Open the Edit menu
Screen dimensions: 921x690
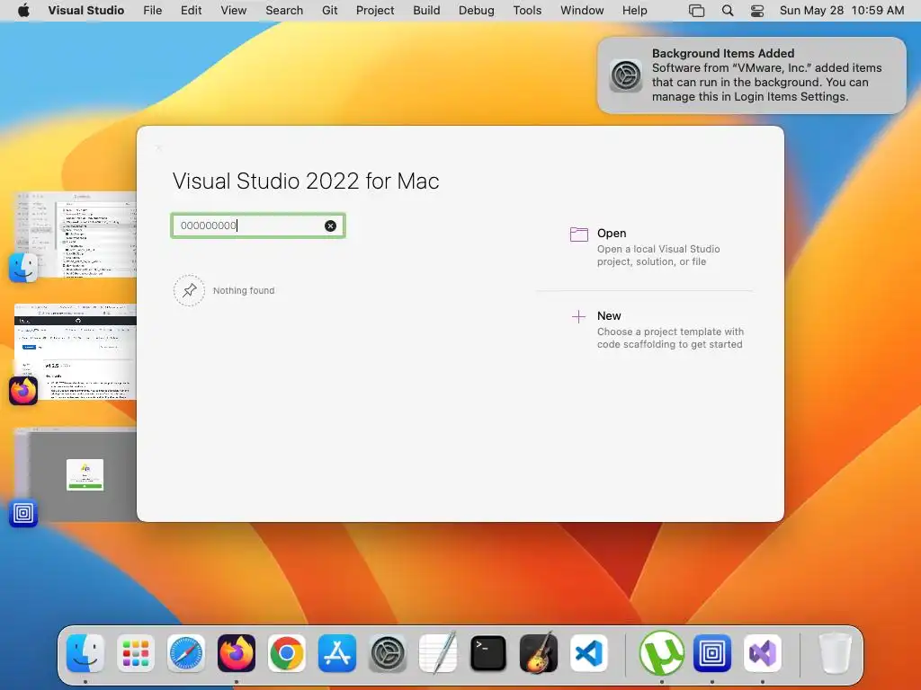point(191,11)
